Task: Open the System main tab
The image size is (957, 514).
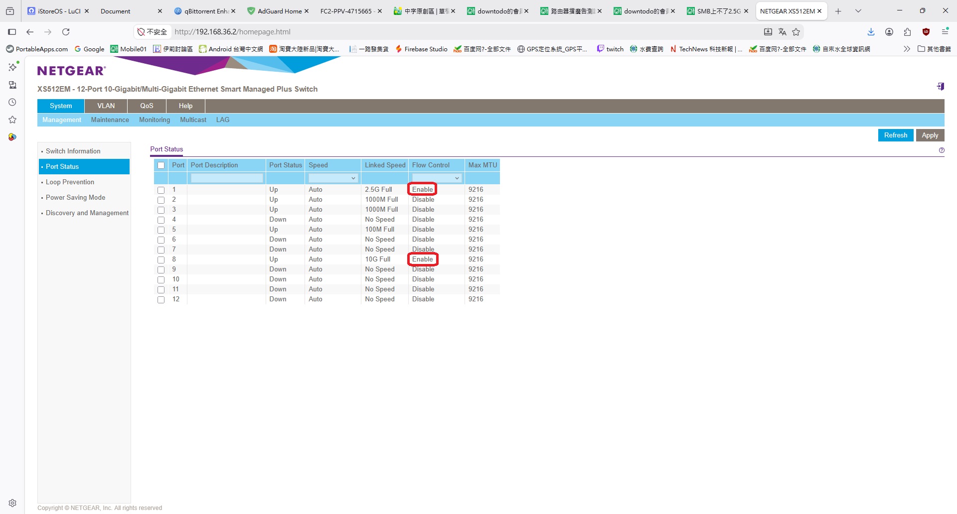Action: click(x=61, y=106)
